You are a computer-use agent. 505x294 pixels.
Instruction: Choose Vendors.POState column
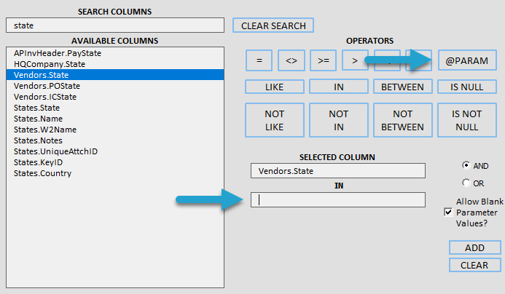tap(115, 86)
